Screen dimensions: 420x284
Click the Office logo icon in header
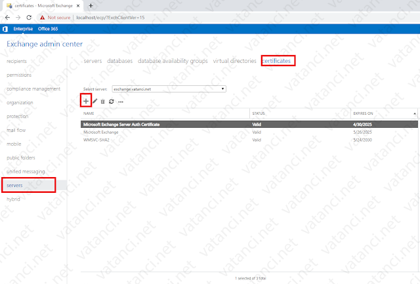pyautogui.click(x=5, y=29)
